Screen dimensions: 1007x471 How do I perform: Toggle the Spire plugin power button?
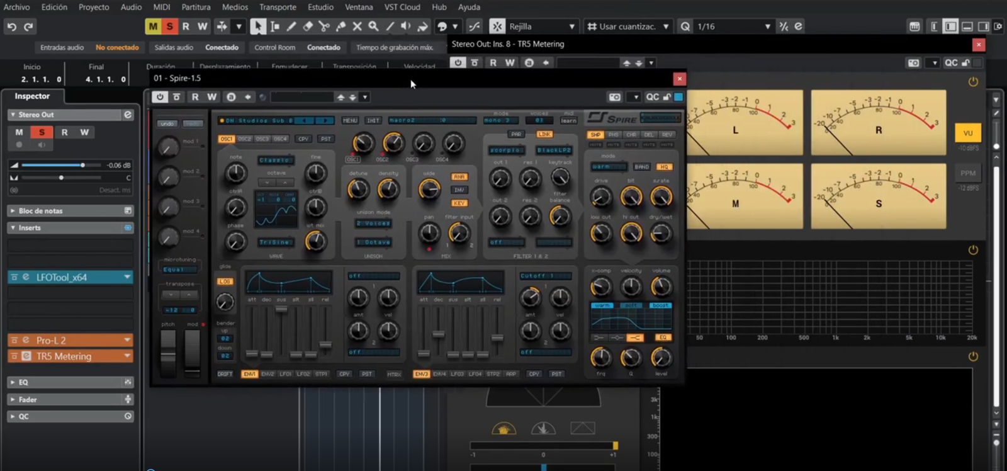160,97
